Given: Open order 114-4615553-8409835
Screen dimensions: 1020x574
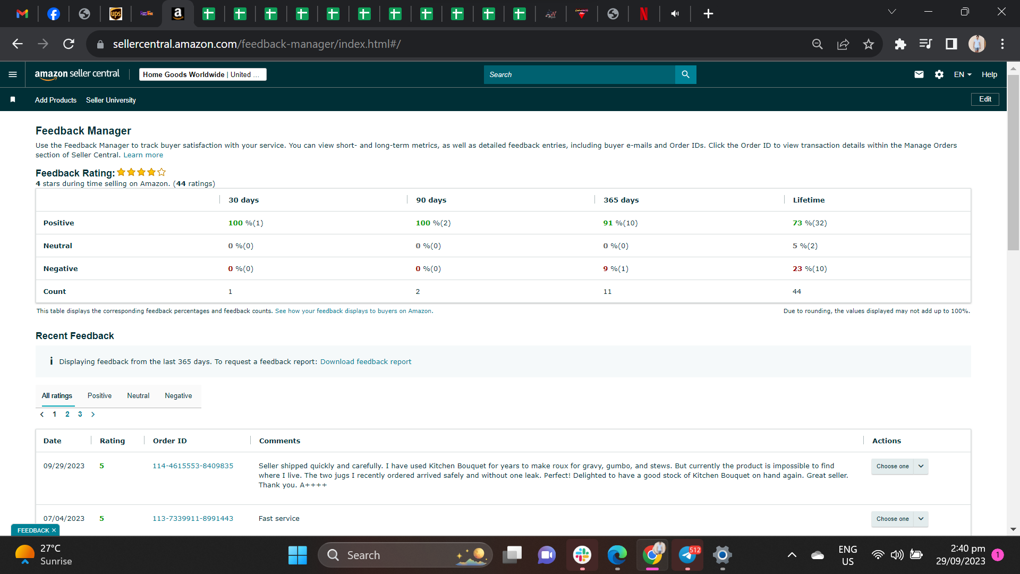Looking at the screenshot, I should [x=193, y=466].
